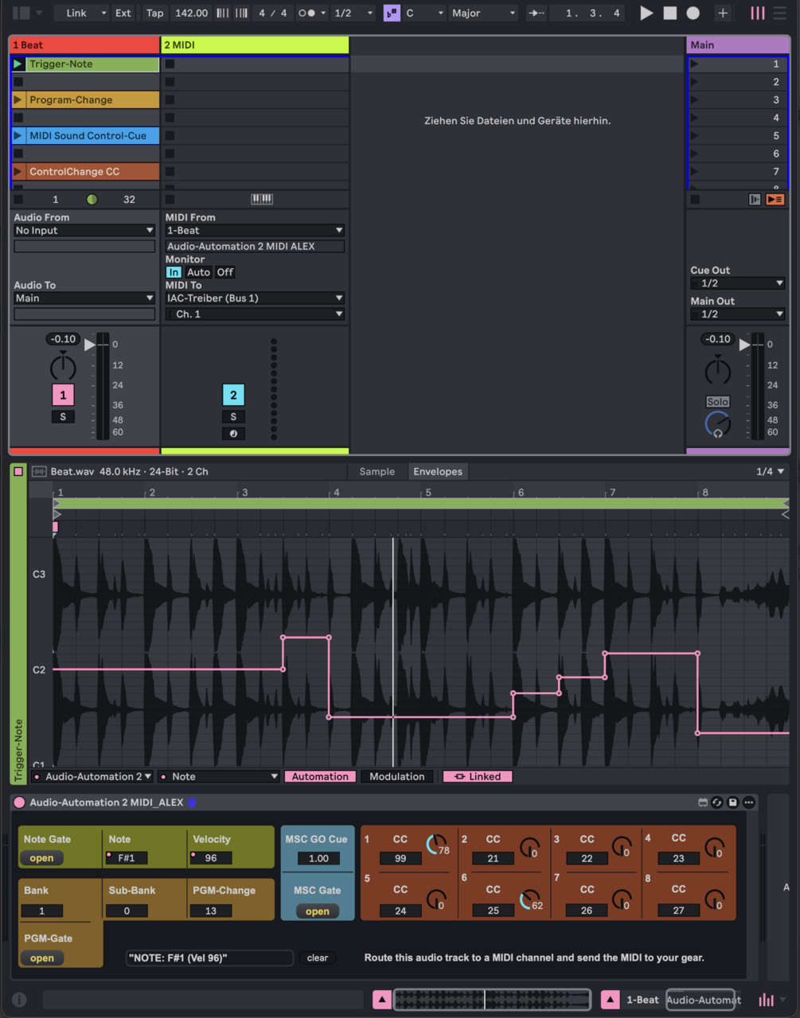This screenshot has height=1018, width=800.
Task: Launch the MIDI Sound Control-Cue clip
Action: point(18,135)
